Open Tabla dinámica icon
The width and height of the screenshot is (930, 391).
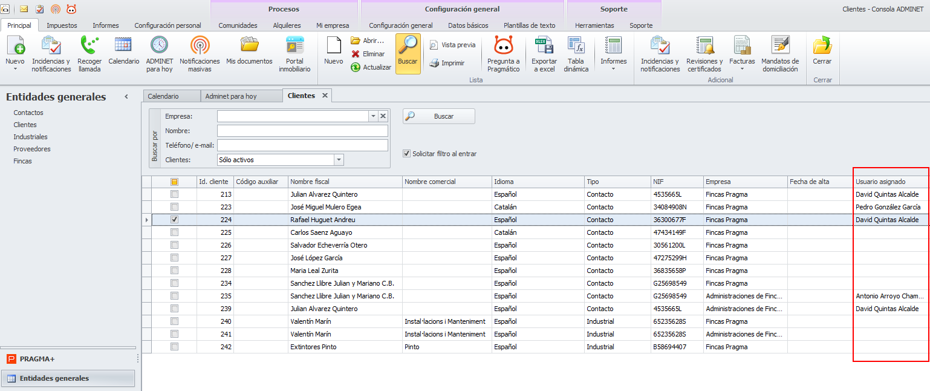576,46
